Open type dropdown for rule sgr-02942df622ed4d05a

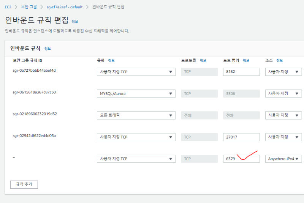(x=136, y=137)
